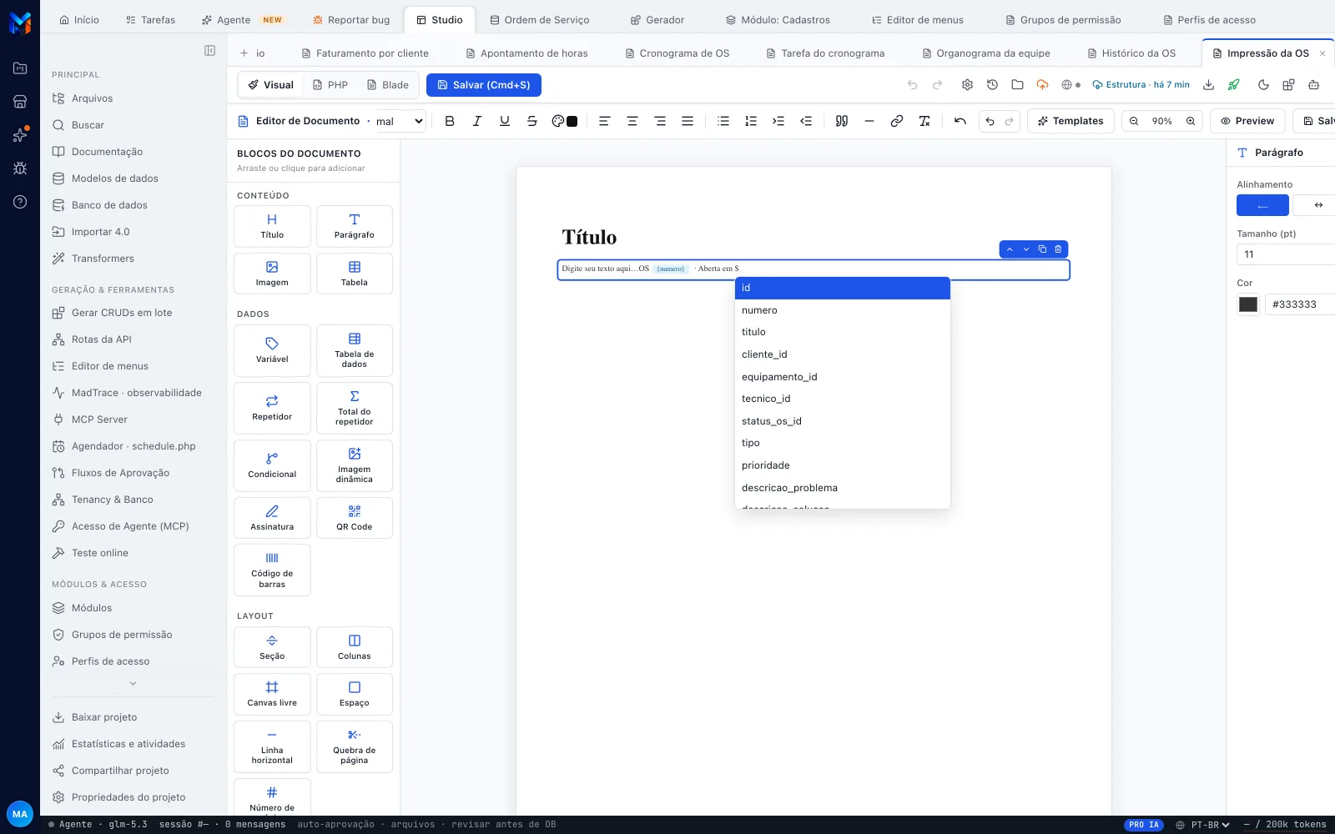Click the Preview button
The height and width of the screenshot is (834, 1335).
[1247, 121]
